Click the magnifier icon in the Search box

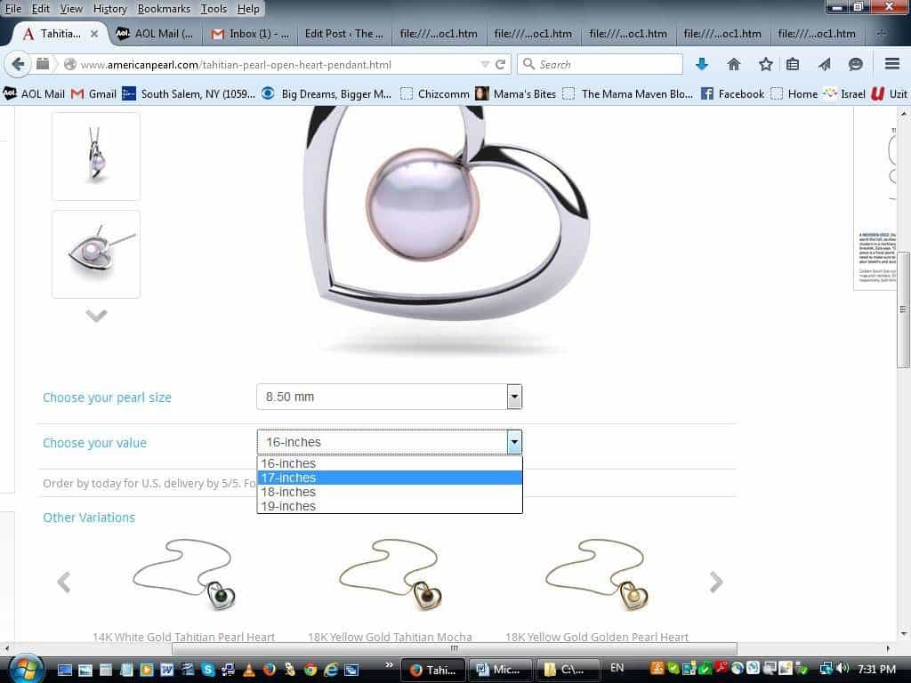[x=528, y=64]
